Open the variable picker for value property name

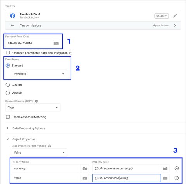[85, 178]
